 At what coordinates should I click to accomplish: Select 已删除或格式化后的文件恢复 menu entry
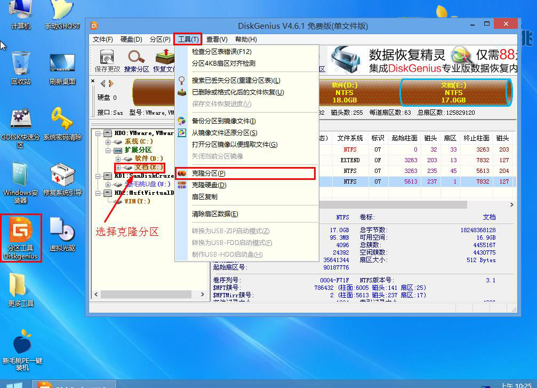click(x=246, y=92)
